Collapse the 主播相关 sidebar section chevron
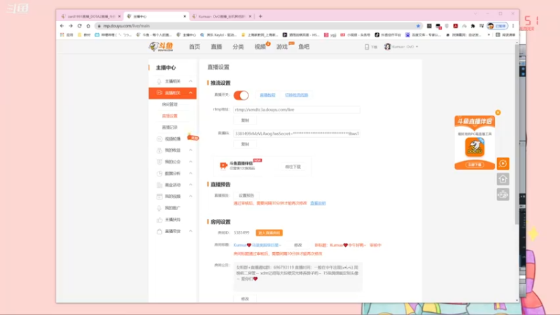The image size is (560, 315). click(x=190, y=81)
